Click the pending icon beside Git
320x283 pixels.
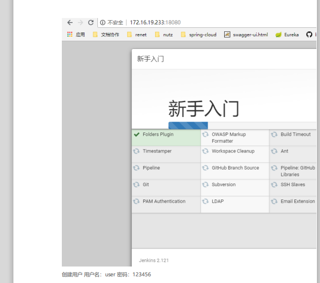click(137, 185)
